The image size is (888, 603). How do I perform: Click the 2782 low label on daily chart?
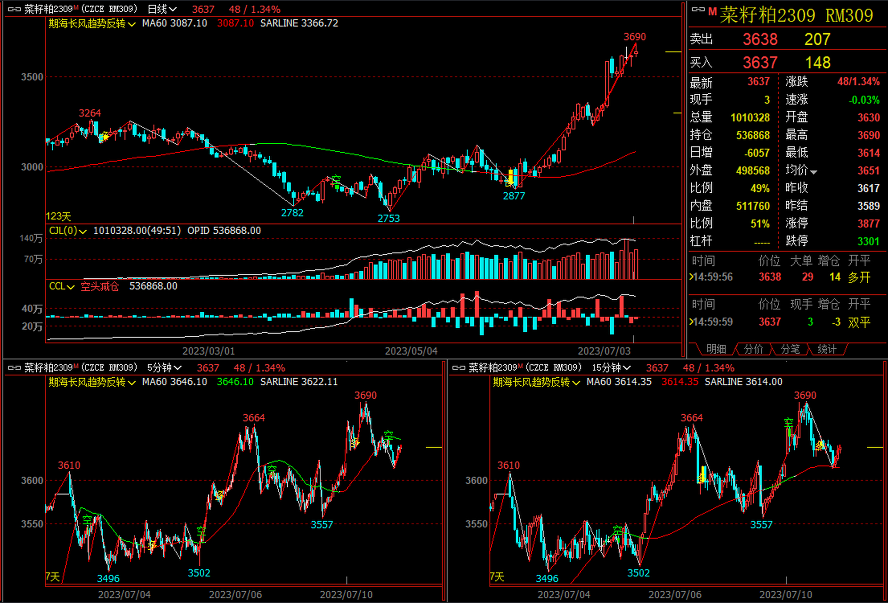click(292, 213)
